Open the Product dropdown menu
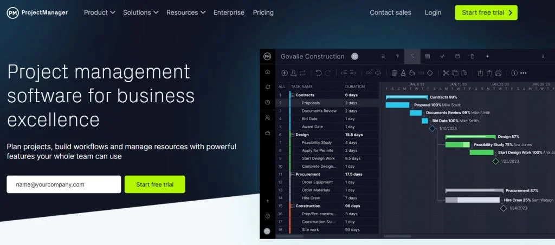This screenshot has width=555, height=245. (100, 12)
